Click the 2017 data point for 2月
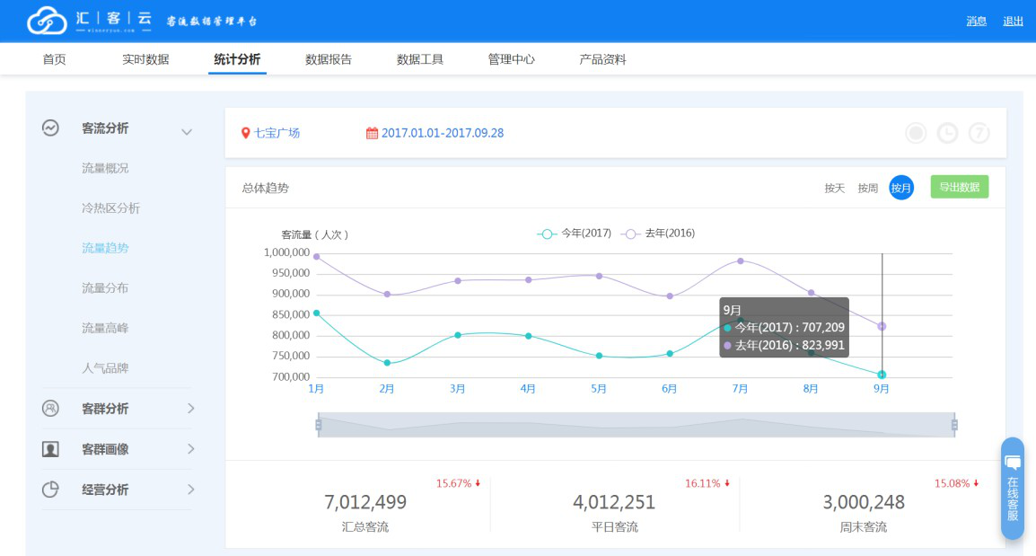 [x=387, y=363]
